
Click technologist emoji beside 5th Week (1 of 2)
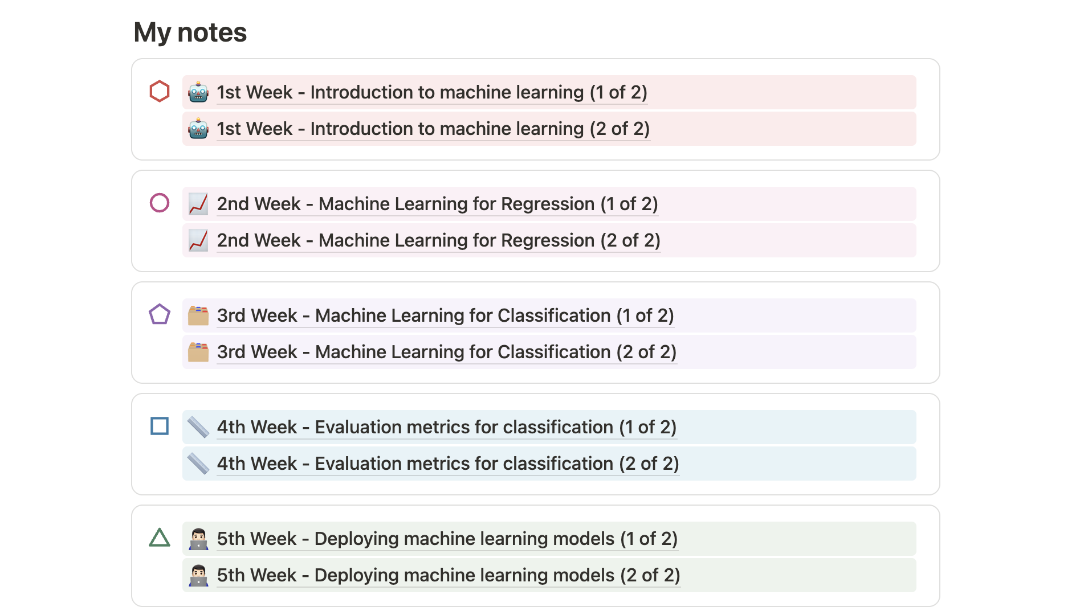click(198, 539)
